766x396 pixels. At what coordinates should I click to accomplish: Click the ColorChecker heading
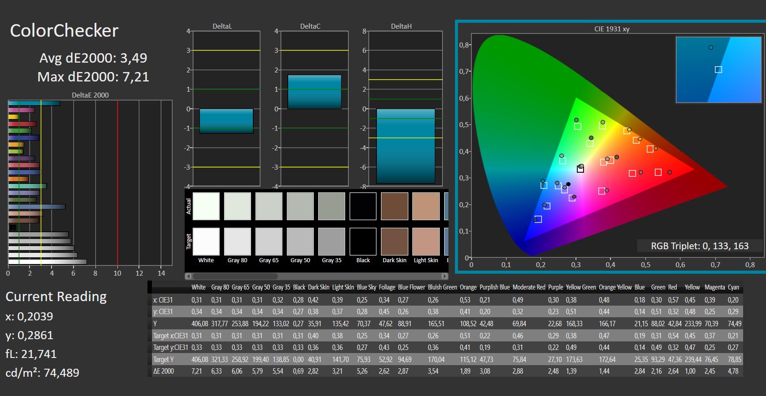click(x=64, y=30)
